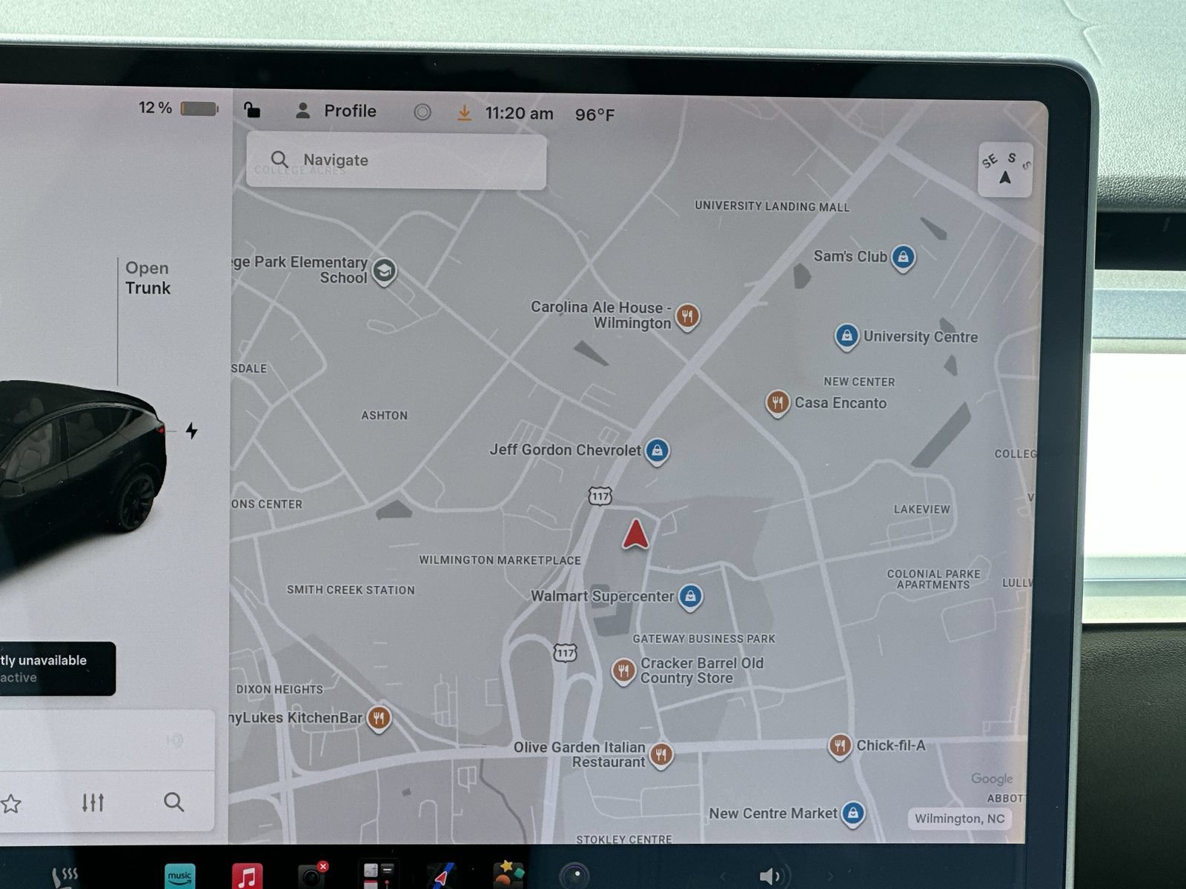Screen dimensions: 1186x889
Task: Select the Casa Encanto restaurant pin
Action: pos(778,403)
